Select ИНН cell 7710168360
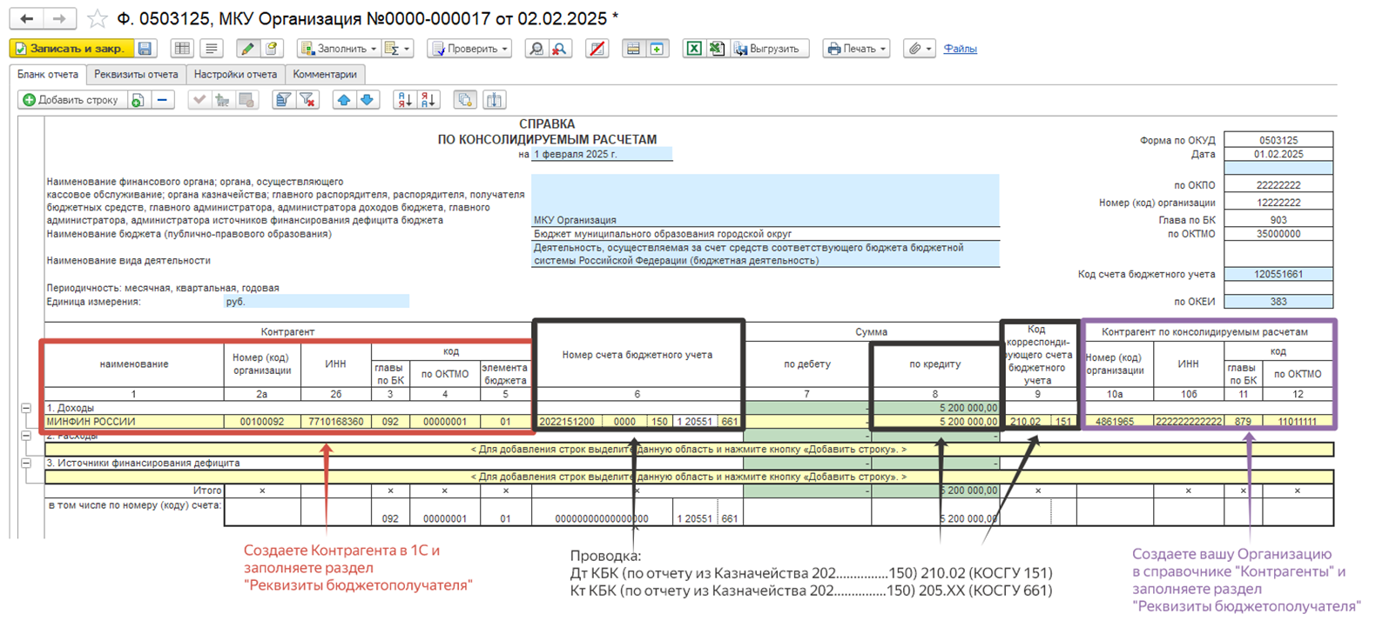The height and width of the screenshot is (634, 1396). point(335,422)
